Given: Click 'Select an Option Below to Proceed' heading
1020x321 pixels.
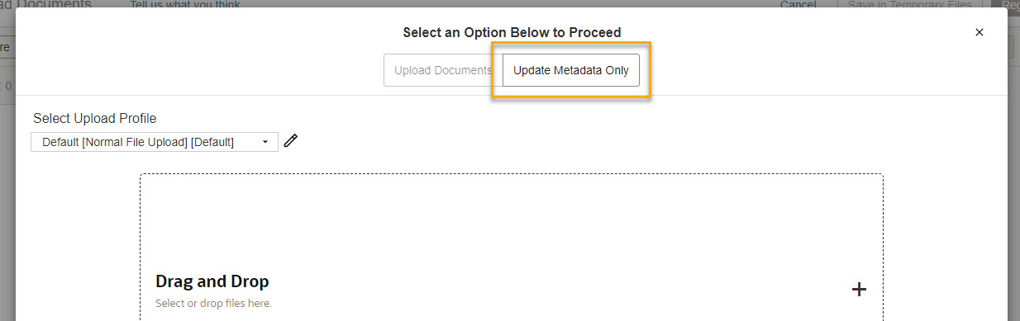Looking at the screenshot, I should point(512,33).
